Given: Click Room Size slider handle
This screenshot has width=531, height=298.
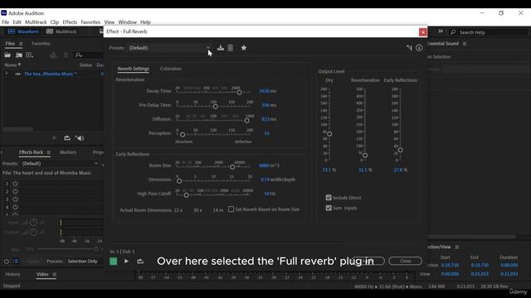Looking at the screenshot, I should pos(232,167).
